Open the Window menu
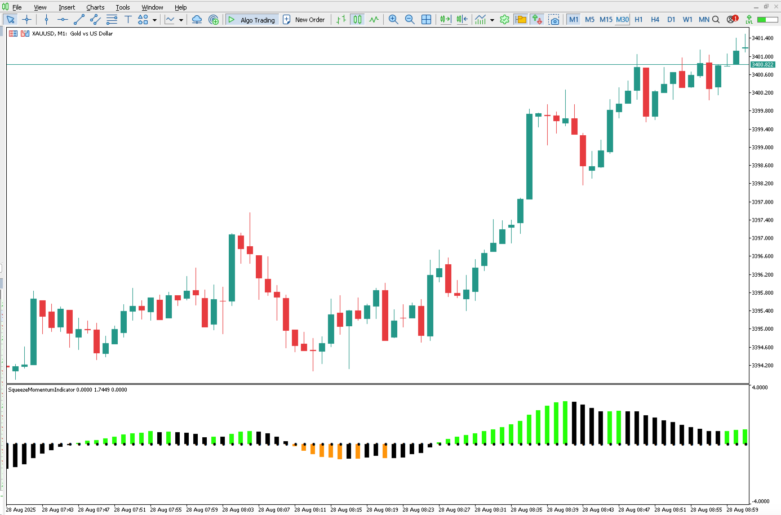781x515 pixels. 152,7
